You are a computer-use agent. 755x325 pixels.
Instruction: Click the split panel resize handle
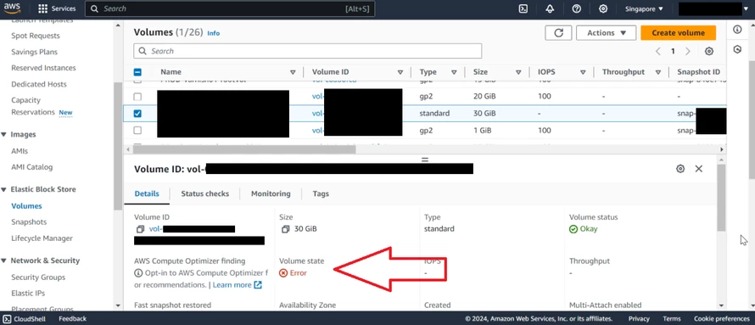425,159
